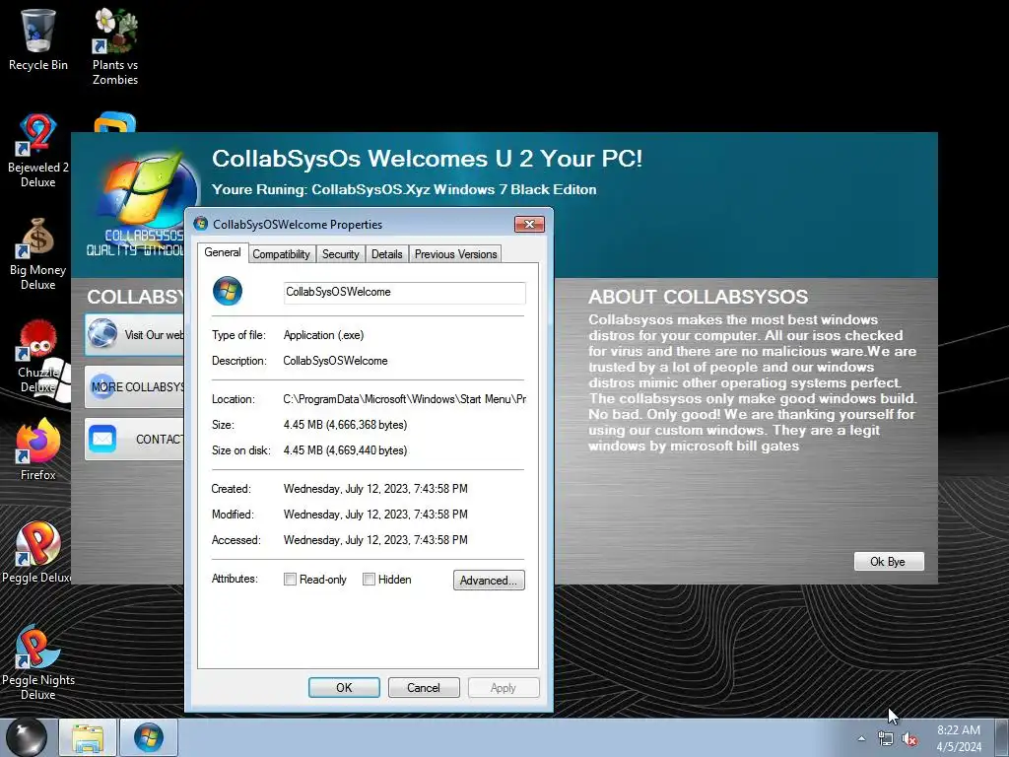Viewport: 1009px width, 757px height.
Task: Click the Start orb button
Action: [x=27, y=737]
